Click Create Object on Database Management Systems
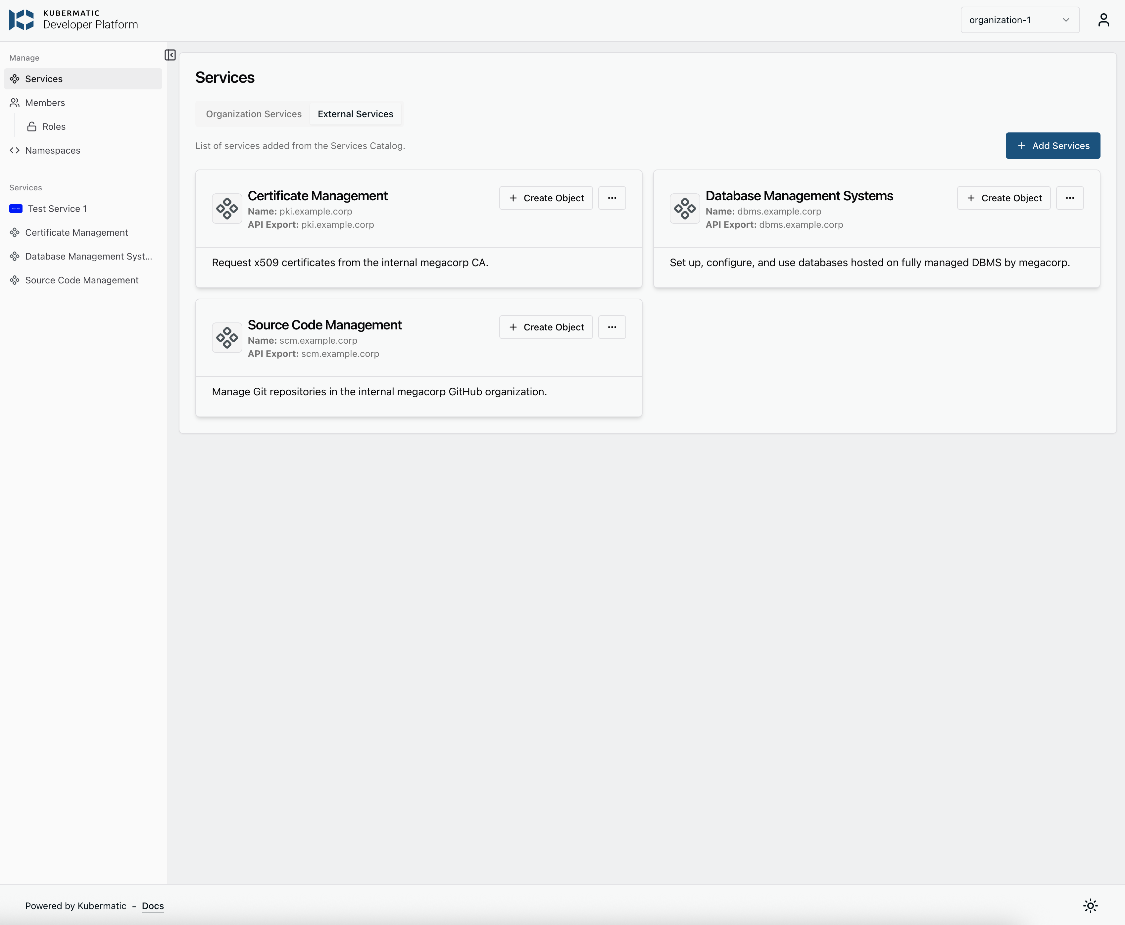1125x925 pixels. coord(1003,198)
